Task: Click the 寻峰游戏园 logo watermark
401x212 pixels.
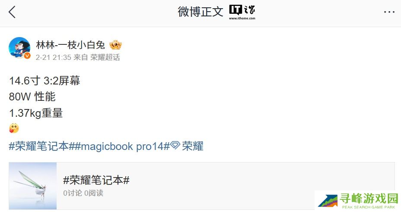Action: 358,201
